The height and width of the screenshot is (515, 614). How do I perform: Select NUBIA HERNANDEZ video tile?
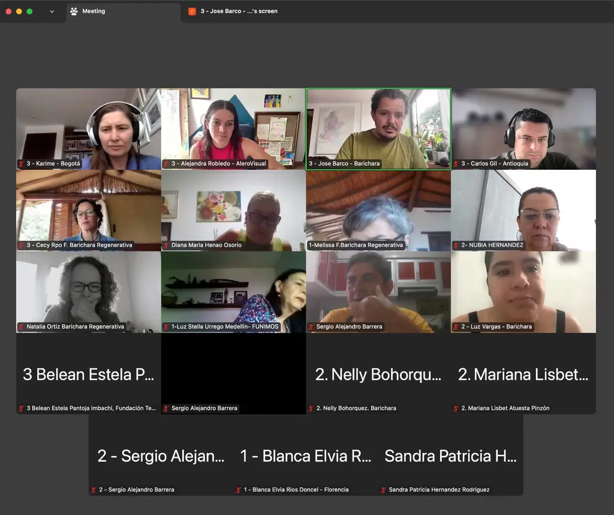coord(523,210)
